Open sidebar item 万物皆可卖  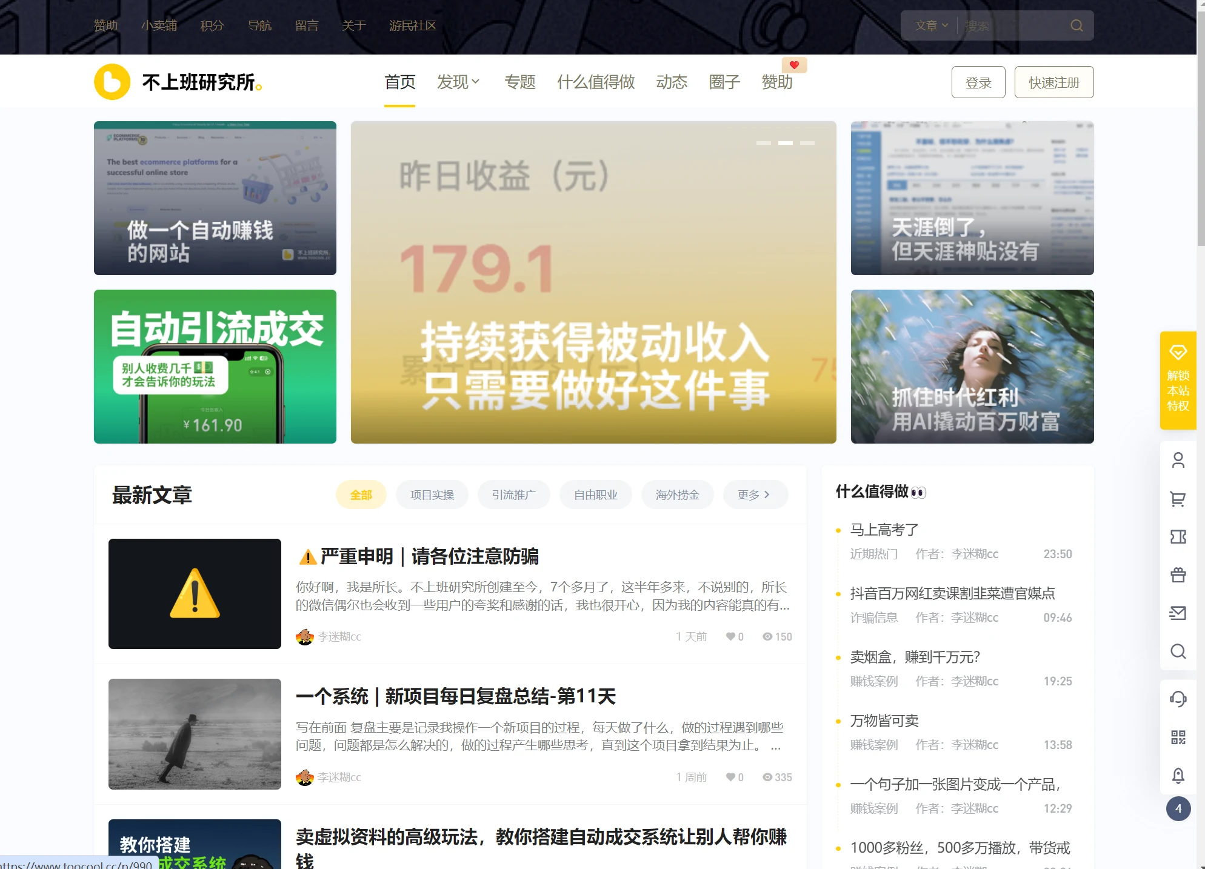tap(884, 721)
